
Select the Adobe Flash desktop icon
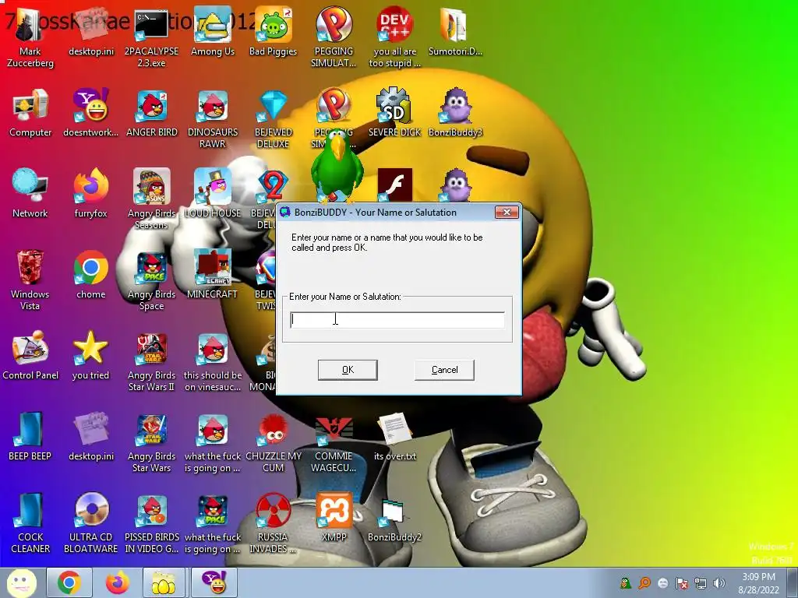[x=395, y=185]
